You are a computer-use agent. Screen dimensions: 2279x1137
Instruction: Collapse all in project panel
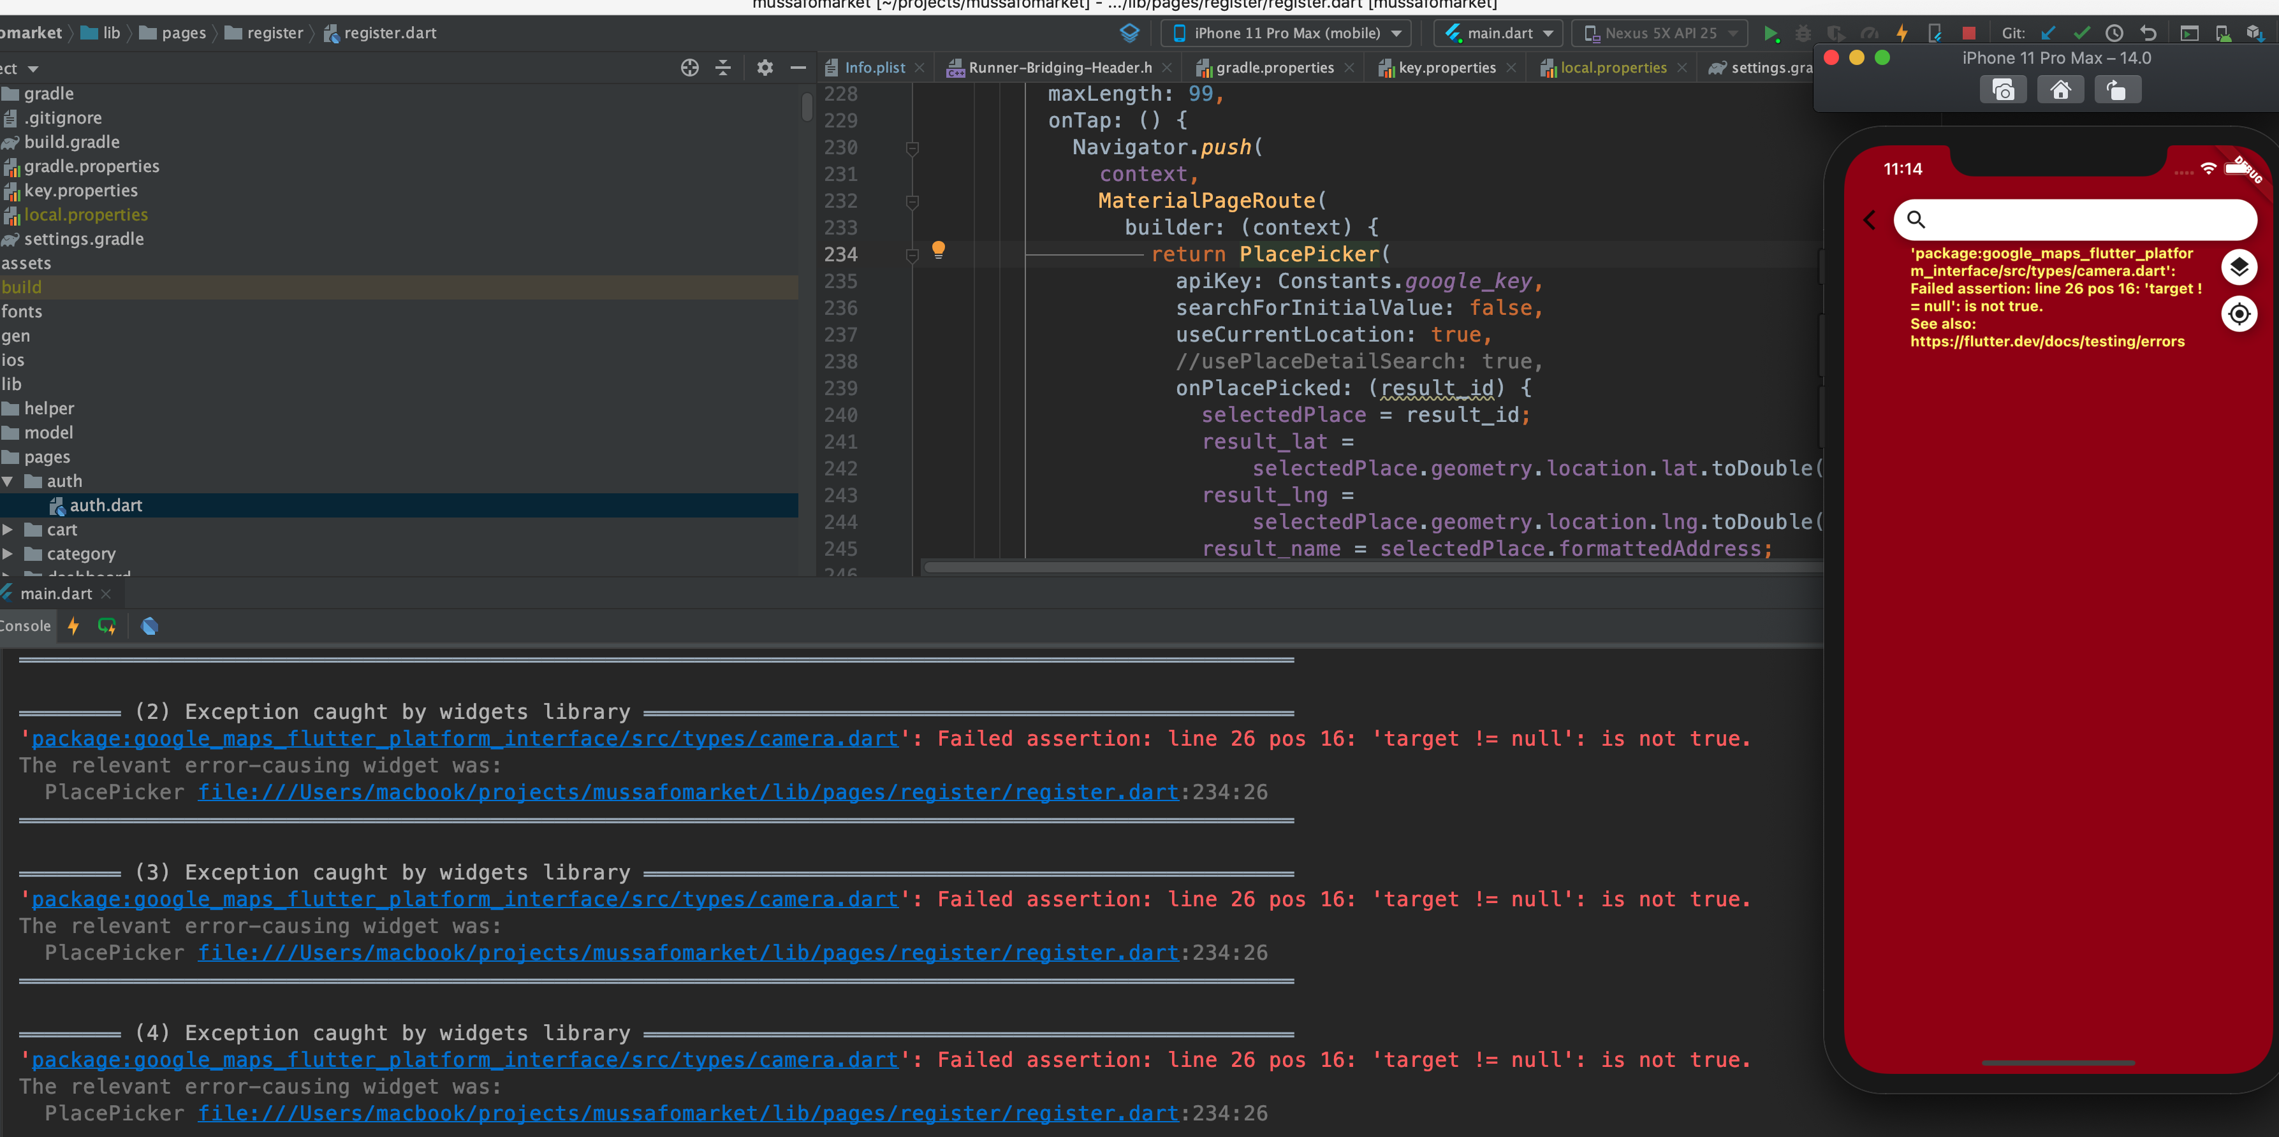pyautogui.click(x=723, y=68)
